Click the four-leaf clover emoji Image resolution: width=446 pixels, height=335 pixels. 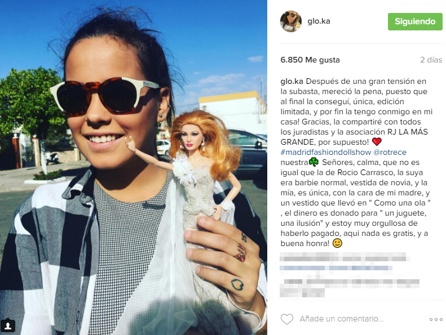coord(313,162)
